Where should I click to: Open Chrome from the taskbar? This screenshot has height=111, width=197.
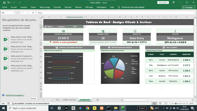pyautogui.click(x=87, y=108)
